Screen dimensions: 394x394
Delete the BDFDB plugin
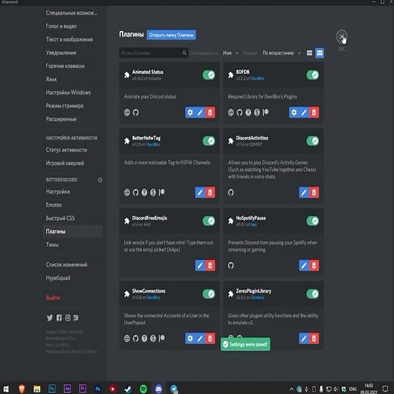[314, 112]
